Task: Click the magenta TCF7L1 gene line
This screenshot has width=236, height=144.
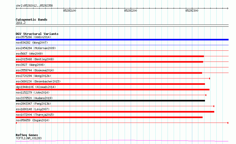Action: 122,141
